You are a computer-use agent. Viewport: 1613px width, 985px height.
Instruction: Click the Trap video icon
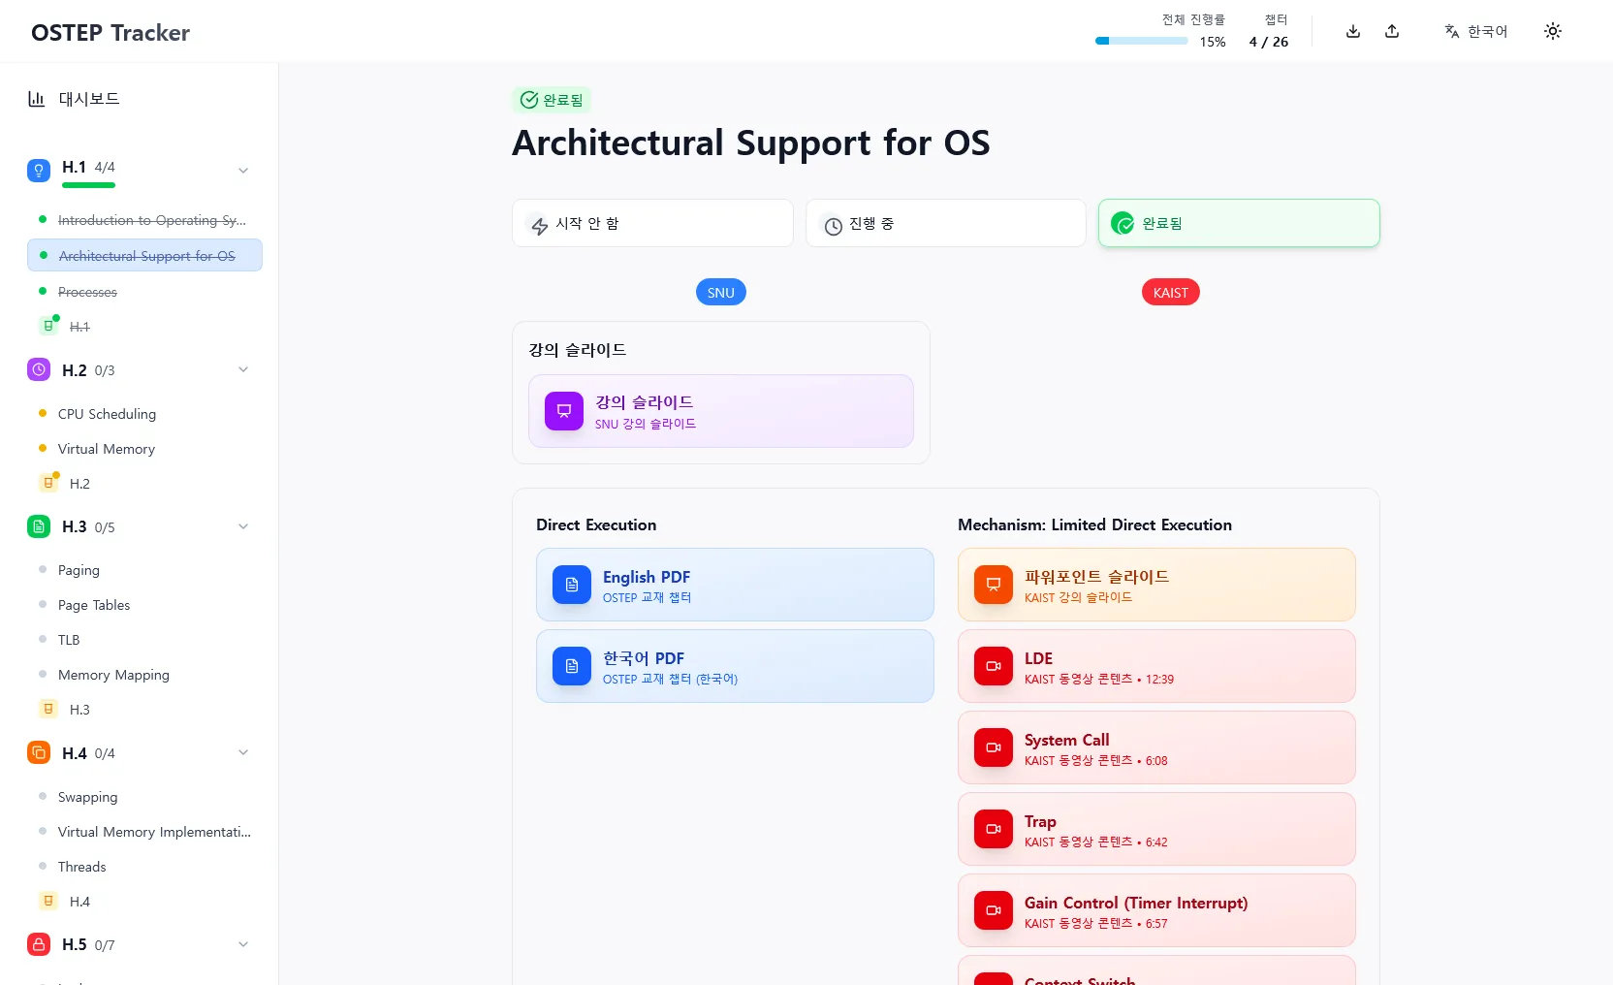coord(994,829)
